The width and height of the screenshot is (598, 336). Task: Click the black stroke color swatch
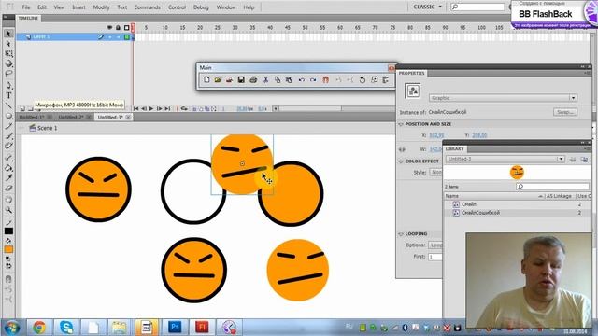tap(8, 231)
